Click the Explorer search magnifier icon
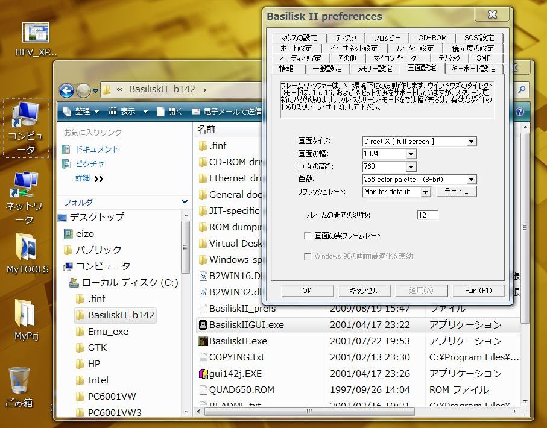The height and width of the screenshot is (428, 547). [522, 90]
